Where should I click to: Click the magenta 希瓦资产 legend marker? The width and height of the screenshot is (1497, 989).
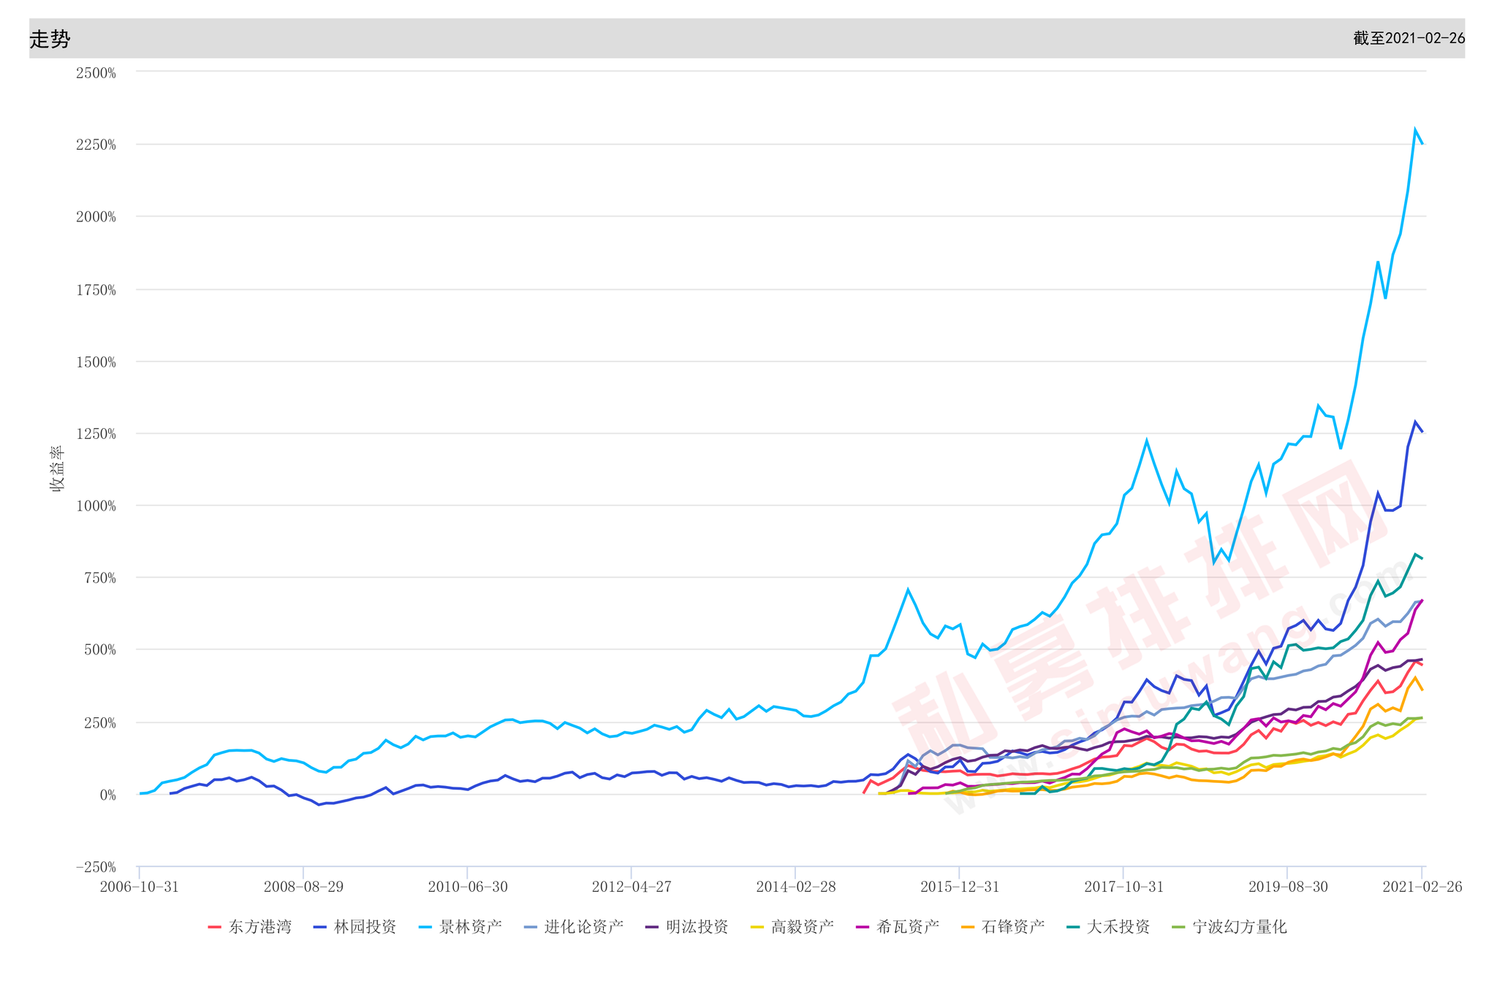pyautogui.click(x=863, y=928)
